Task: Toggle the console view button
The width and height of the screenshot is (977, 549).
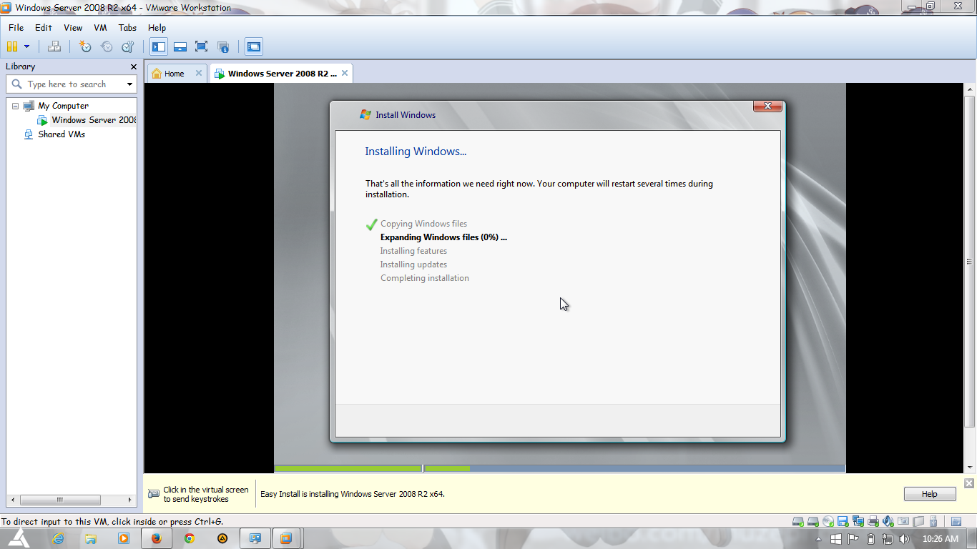Action: 254,46
